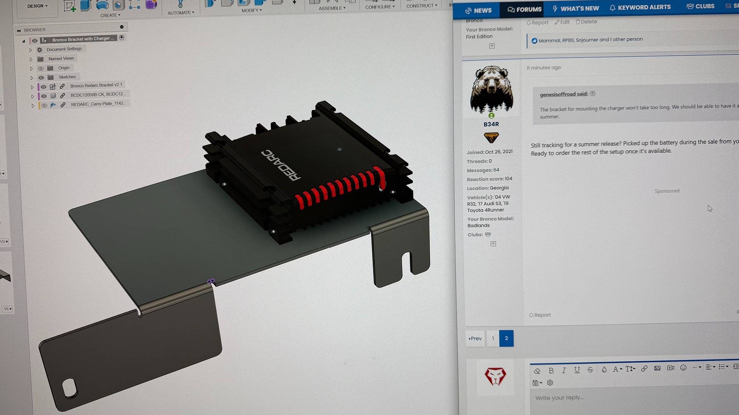
Task: Open text color droplet in reply editor
Action: [604, 370]
